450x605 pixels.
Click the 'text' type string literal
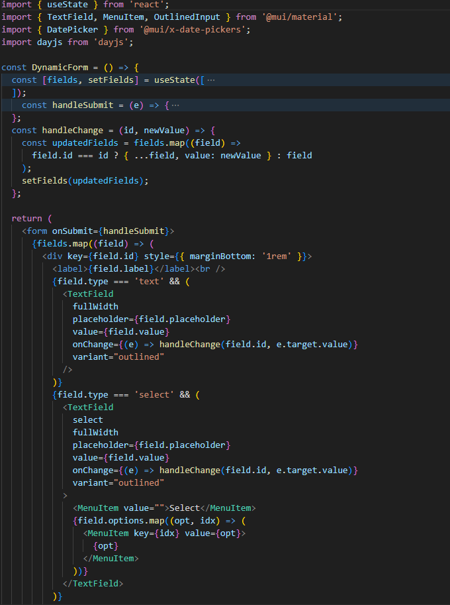(149, 281)
